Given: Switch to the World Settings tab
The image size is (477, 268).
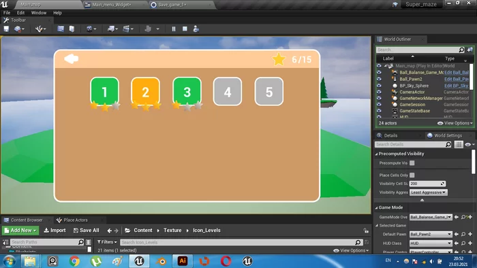Looking at the screenshot, I should pos(448,135).
